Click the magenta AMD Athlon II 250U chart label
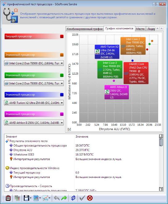Image resolution: width=168 pixels, height=204 pixels. (x=117, y=92)
